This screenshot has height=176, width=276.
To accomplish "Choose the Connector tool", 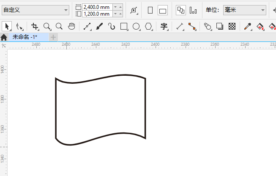I will [192, 27].
